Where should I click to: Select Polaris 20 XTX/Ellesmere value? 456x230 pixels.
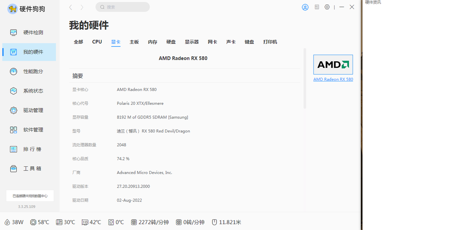(x=140, y=103)
